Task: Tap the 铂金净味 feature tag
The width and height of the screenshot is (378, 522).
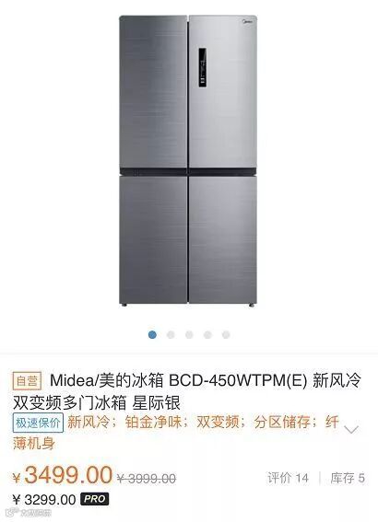Action: pyautogui.click(x=153, y=423)
